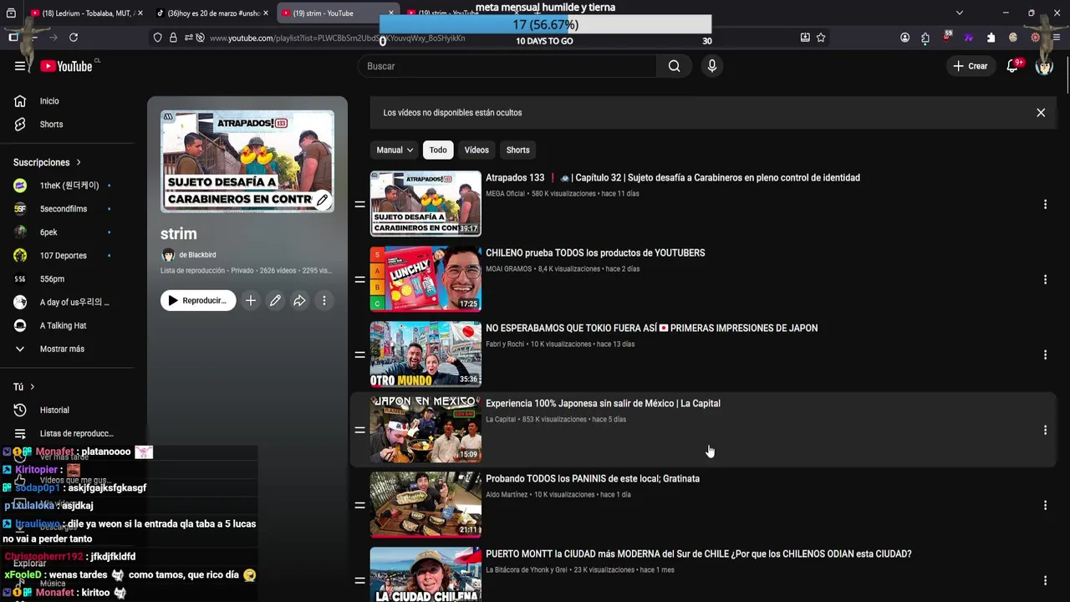The image size is (1070, 602).
Task: Open Aldo Martínez channel link
Action: (507, 495)
